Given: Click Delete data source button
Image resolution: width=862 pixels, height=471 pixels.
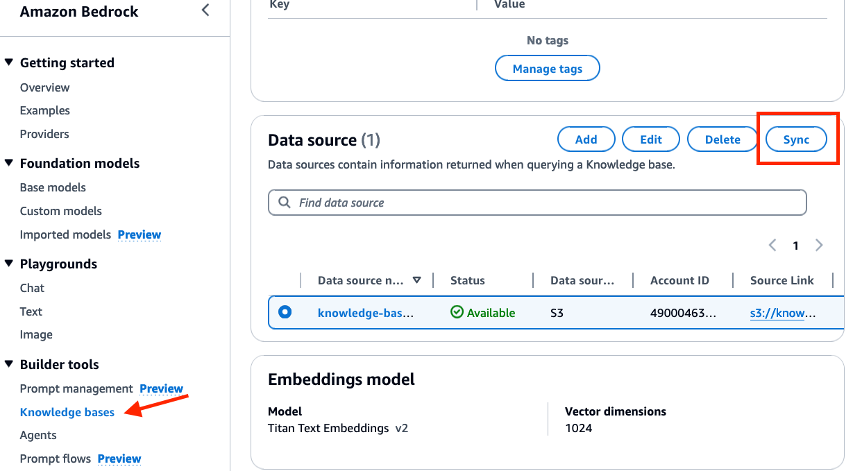Looking at the screenshot, I should 722,139.
